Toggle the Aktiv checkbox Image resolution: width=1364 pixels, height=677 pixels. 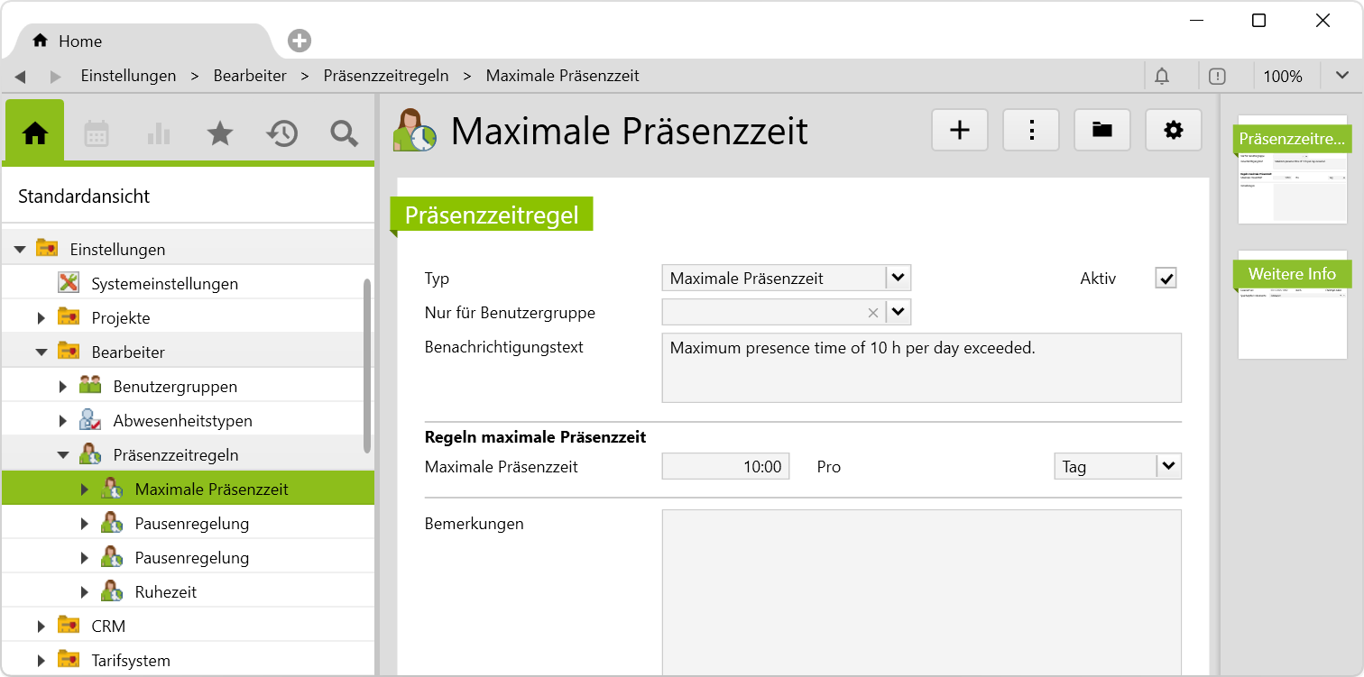coord(1166,279)
